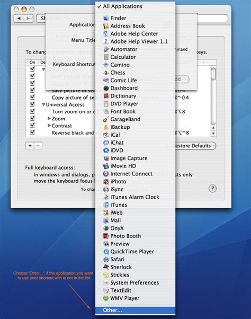Click the Dashboard gauge icon

point(106,88)
